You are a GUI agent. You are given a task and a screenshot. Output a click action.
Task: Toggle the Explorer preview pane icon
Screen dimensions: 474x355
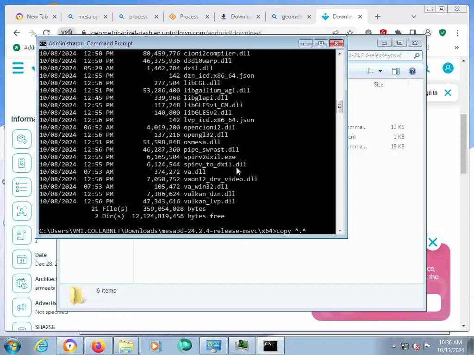[x=396, y=71]
